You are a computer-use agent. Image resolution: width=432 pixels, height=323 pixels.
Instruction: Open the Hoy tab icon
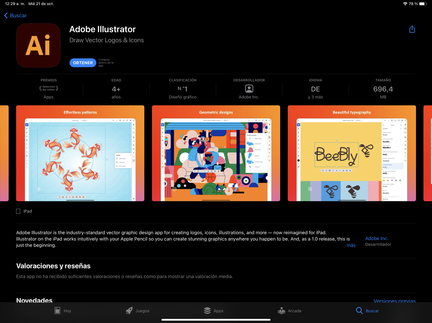pos(57,311)
